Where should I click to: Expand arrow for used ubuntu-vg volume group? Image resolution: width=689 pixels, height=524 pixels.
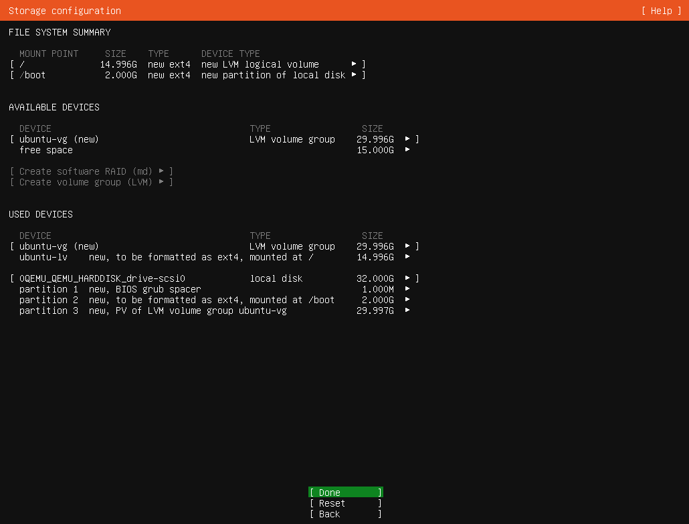click(408, 246)
